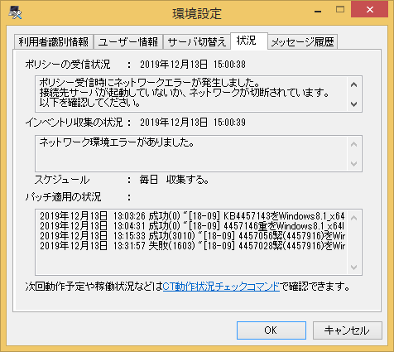The width and height of the screenshot is (394, 352).
Task: Click the 毎日 収集する。 schedule text
Action: click(x=174, y=180)
